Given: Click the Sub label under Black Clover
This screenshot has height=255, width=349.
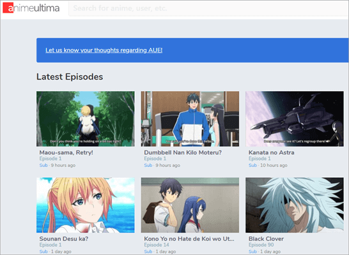Looking at the screenshot, I should pos(252,251).
